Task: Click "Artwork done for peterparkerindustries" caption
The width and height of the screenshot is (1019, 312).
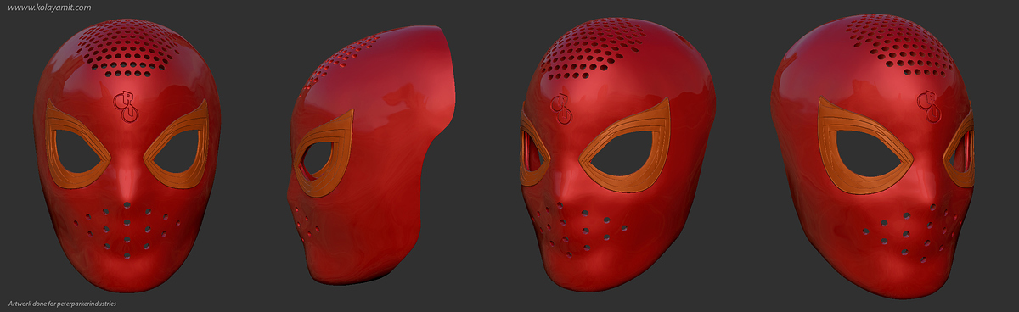Action: 62,303
